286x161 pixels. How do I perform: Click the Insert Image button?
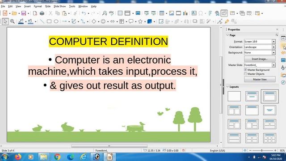click(260, 59)
